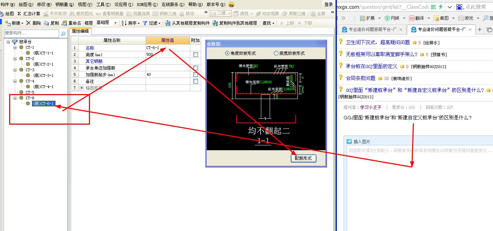Click the 动态观察 toolbar icon
493x231 pixels.
coord(258,14)
